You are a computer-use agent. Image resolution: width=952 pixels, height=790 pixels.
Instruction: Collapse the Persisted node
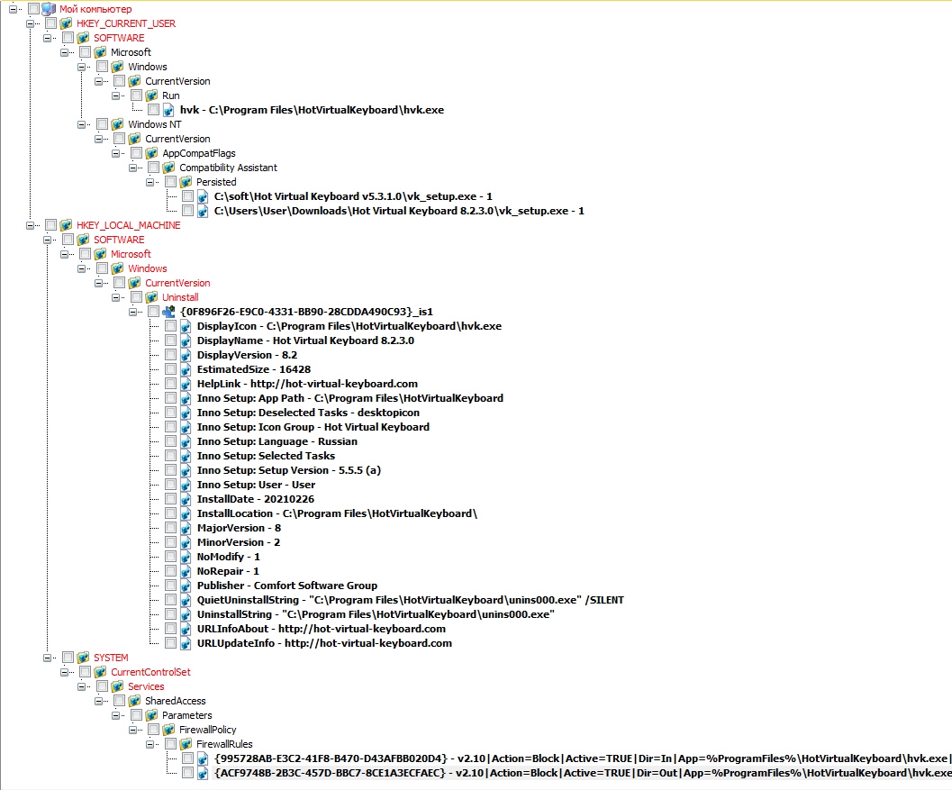coord(150,182)
